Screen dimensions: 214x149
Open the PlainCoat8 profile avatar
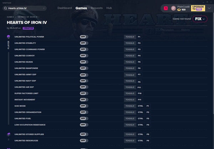[173, 8]
